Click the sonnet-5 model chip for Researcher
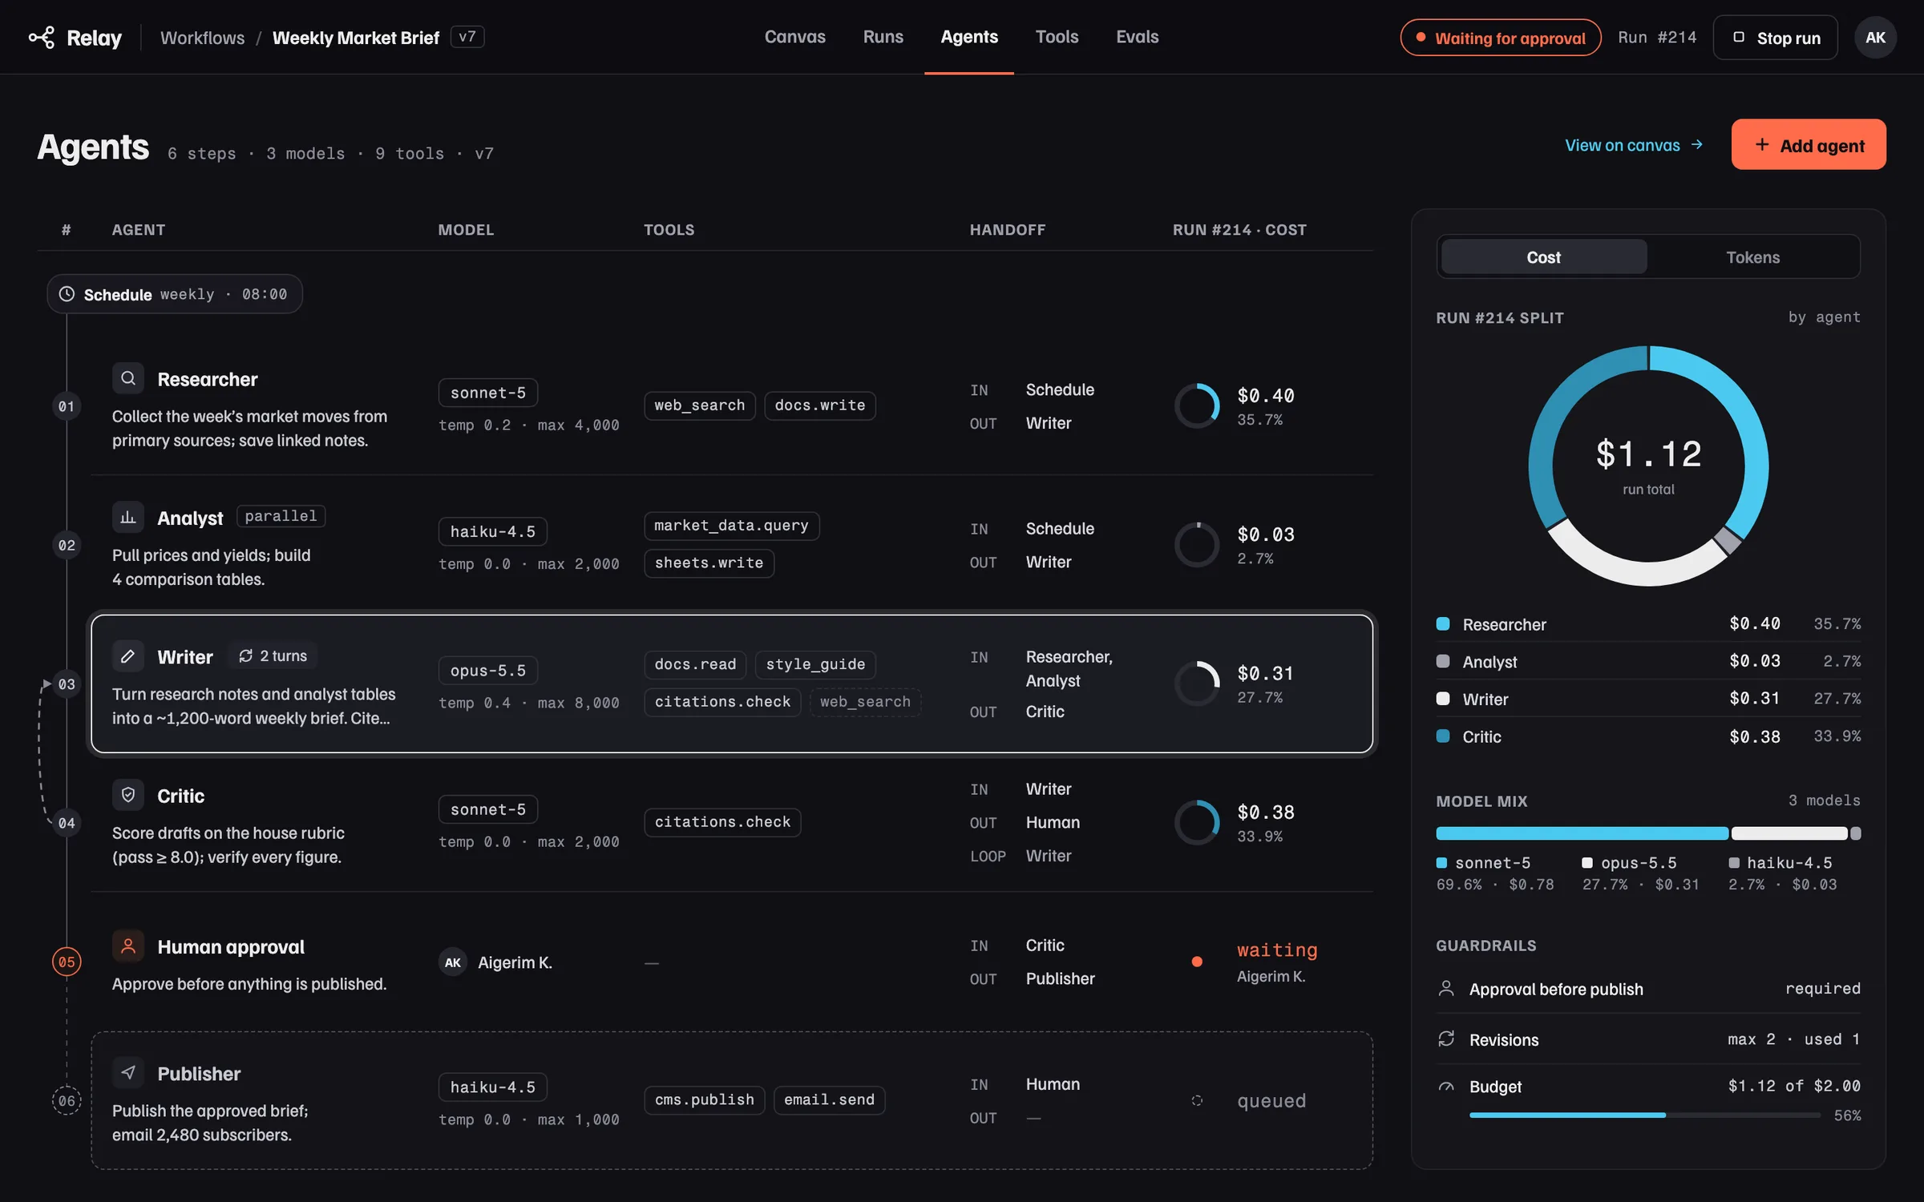The height and width of the screenshot is (1202, 1924). [x=487, y=393]
